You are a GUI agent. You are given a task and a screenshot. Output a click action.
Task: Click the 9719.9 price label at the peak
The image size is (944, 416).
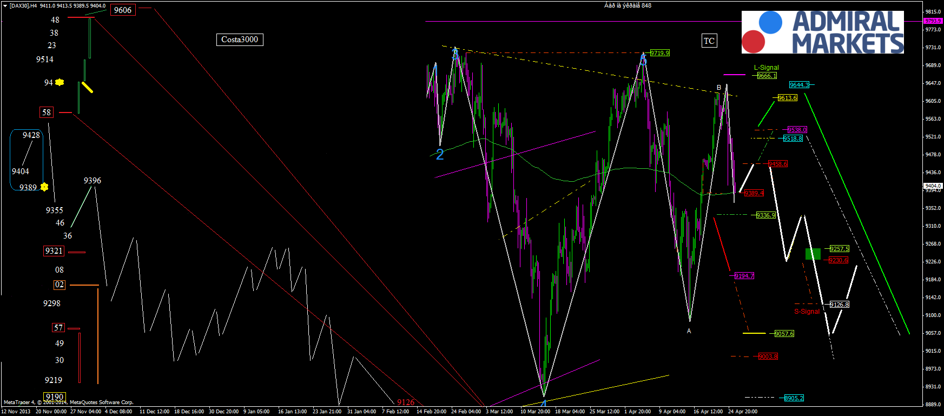pos(659,53)
